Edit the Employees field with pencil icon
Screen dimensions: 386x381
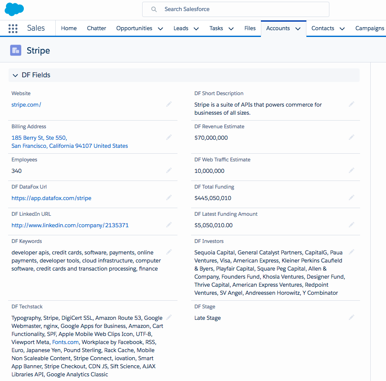[x=169, y=170]
